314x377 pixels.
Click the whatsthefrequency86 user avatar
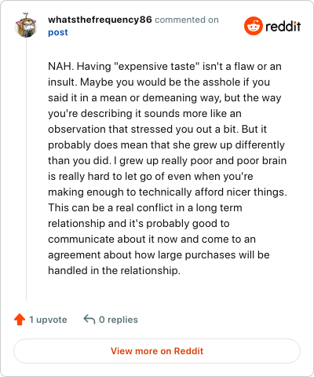[x=26, y=26]
